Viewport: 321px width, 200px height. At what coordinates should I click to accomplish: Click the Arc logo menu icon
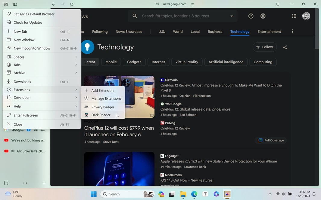pos(6,4)
